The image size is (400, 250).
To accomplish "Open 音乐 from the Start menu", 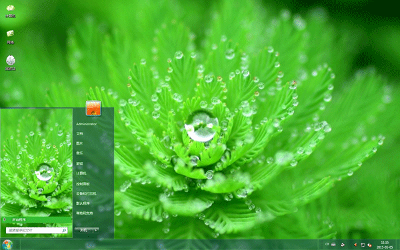I will pos(79,153).
